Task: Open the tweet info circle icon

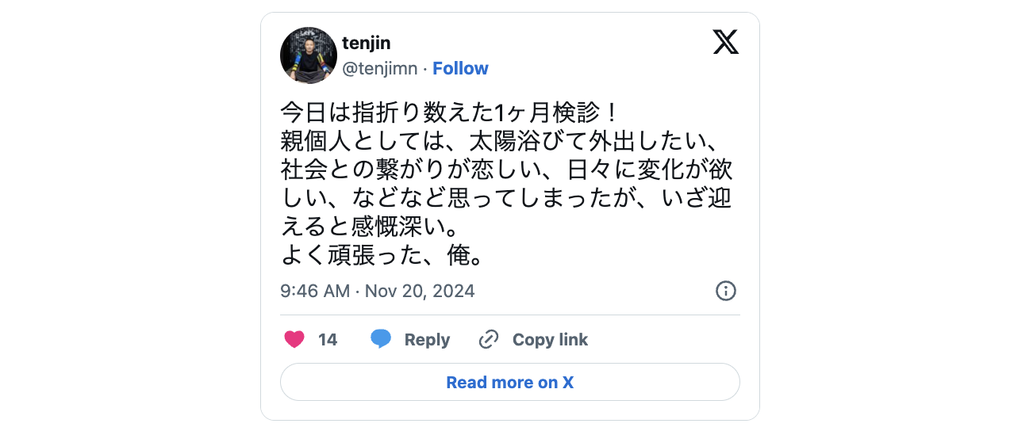Action: tap(725, 291)
